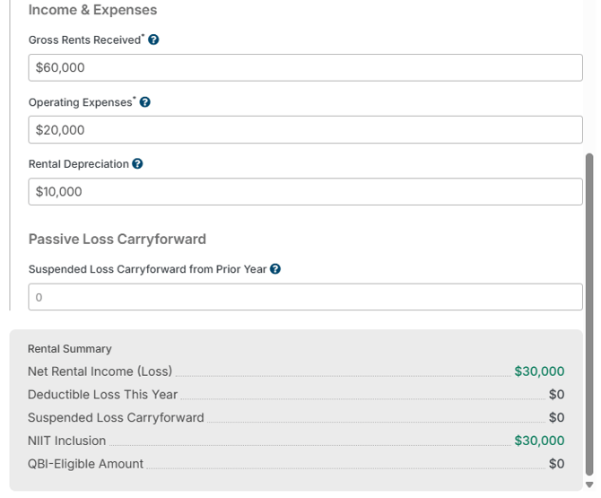Click the Suspended Loss Carryforward input field
The height and width of the screenshot is (498, 601).
point(306,297)
